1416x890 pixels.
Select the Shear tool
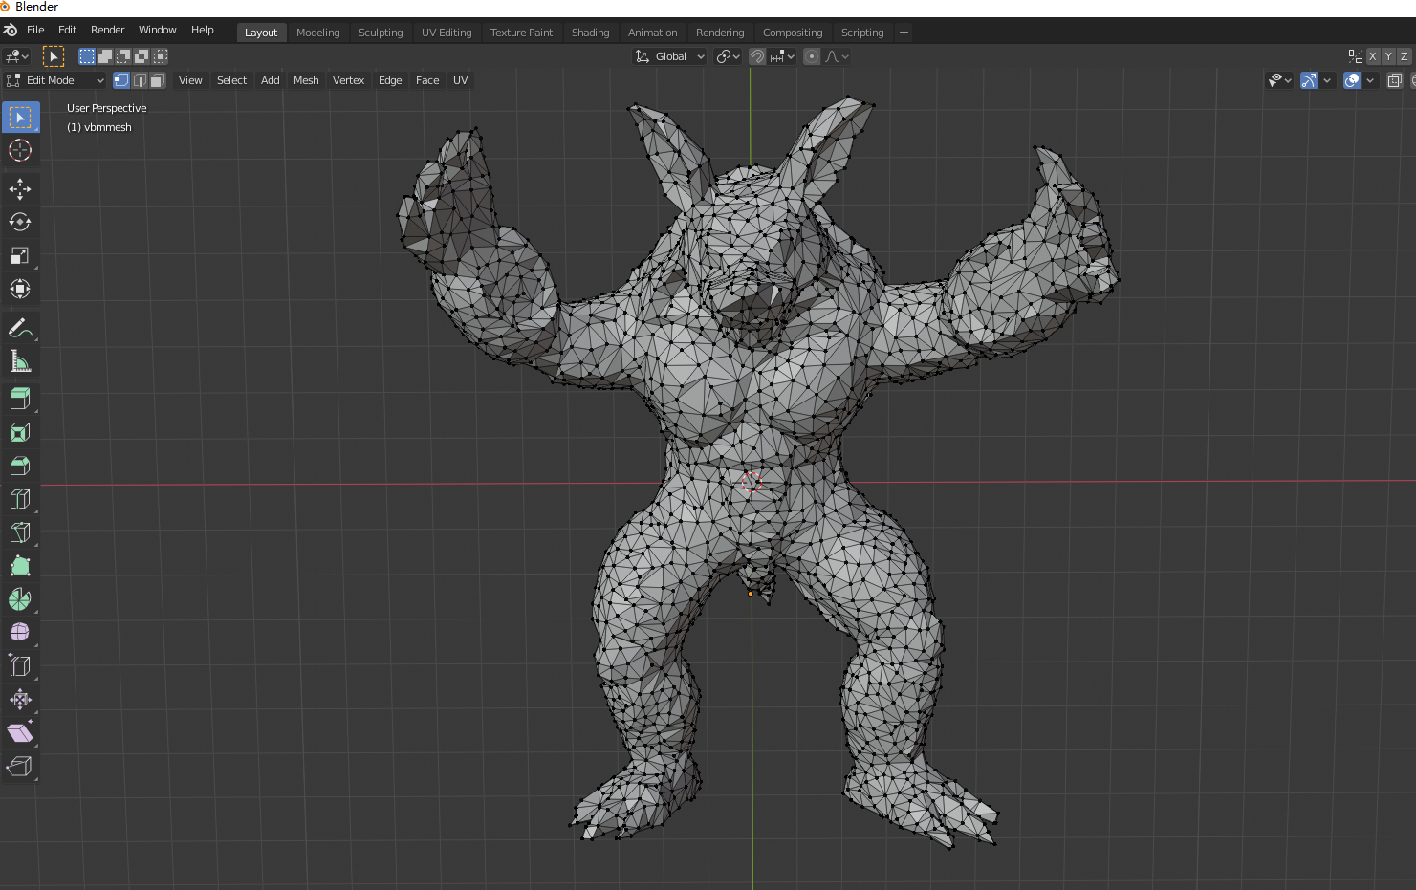pos(20,732)
